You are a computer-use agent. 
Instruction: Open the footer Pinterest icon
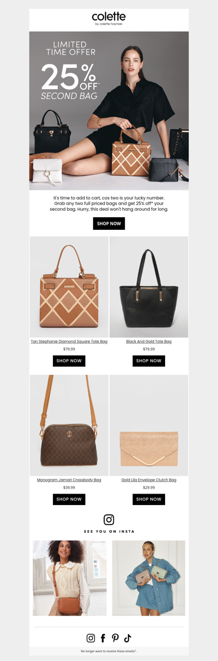tap(116, 638)
